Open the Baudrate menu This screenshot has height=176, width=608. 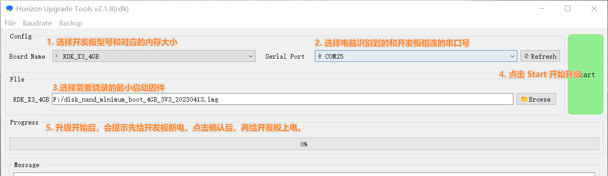point(37,23)
